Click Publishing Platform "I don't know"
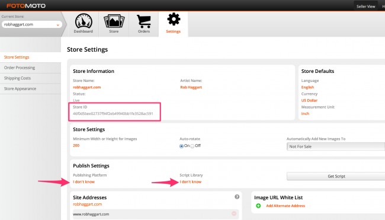The width and height of the screenshot is (385, 220). [84, 182]
